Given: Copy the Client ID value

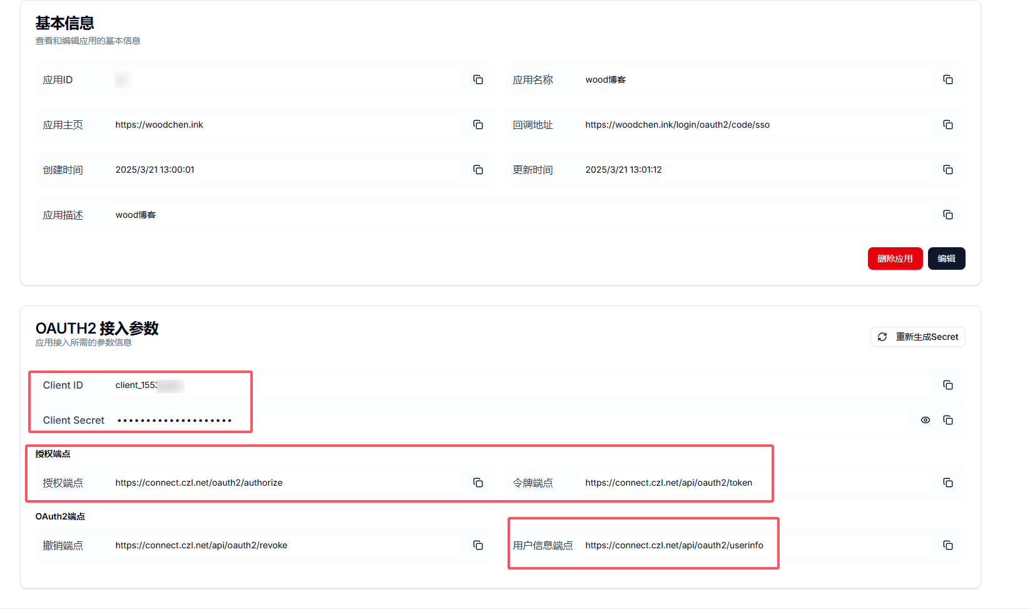Looking at the screenshot, I should (948, 385).
